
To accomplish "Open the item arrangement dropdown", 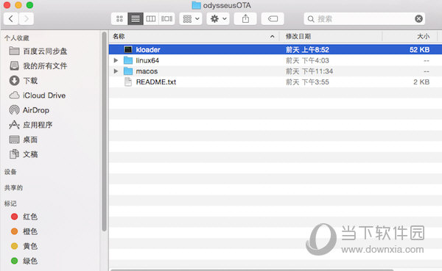I will pos(191,19).
